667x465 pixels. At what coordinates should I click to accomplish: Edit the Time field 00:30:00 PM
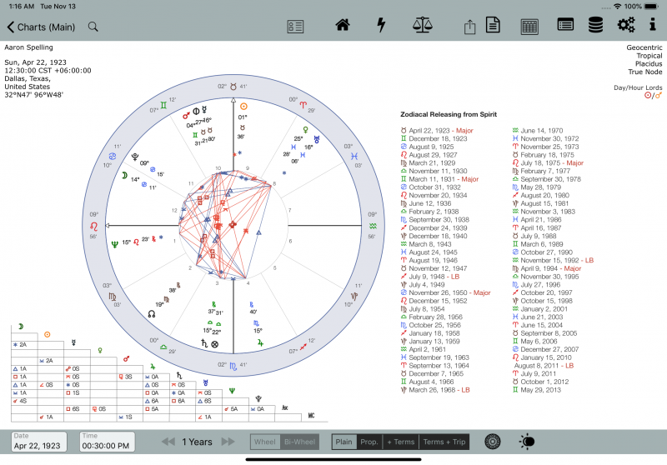(x=108, y=442)
